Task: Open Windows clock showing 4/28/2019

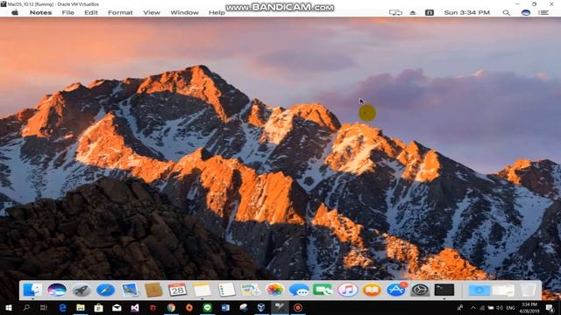Action: [529, 307]
